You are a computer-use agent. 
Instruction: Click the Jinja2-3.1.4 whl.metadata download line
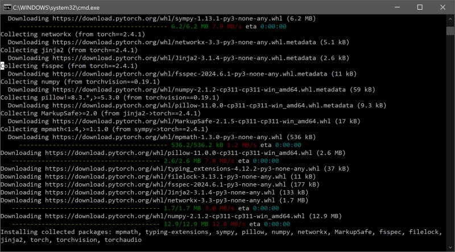pyautogui.click(x=179, y=58)
